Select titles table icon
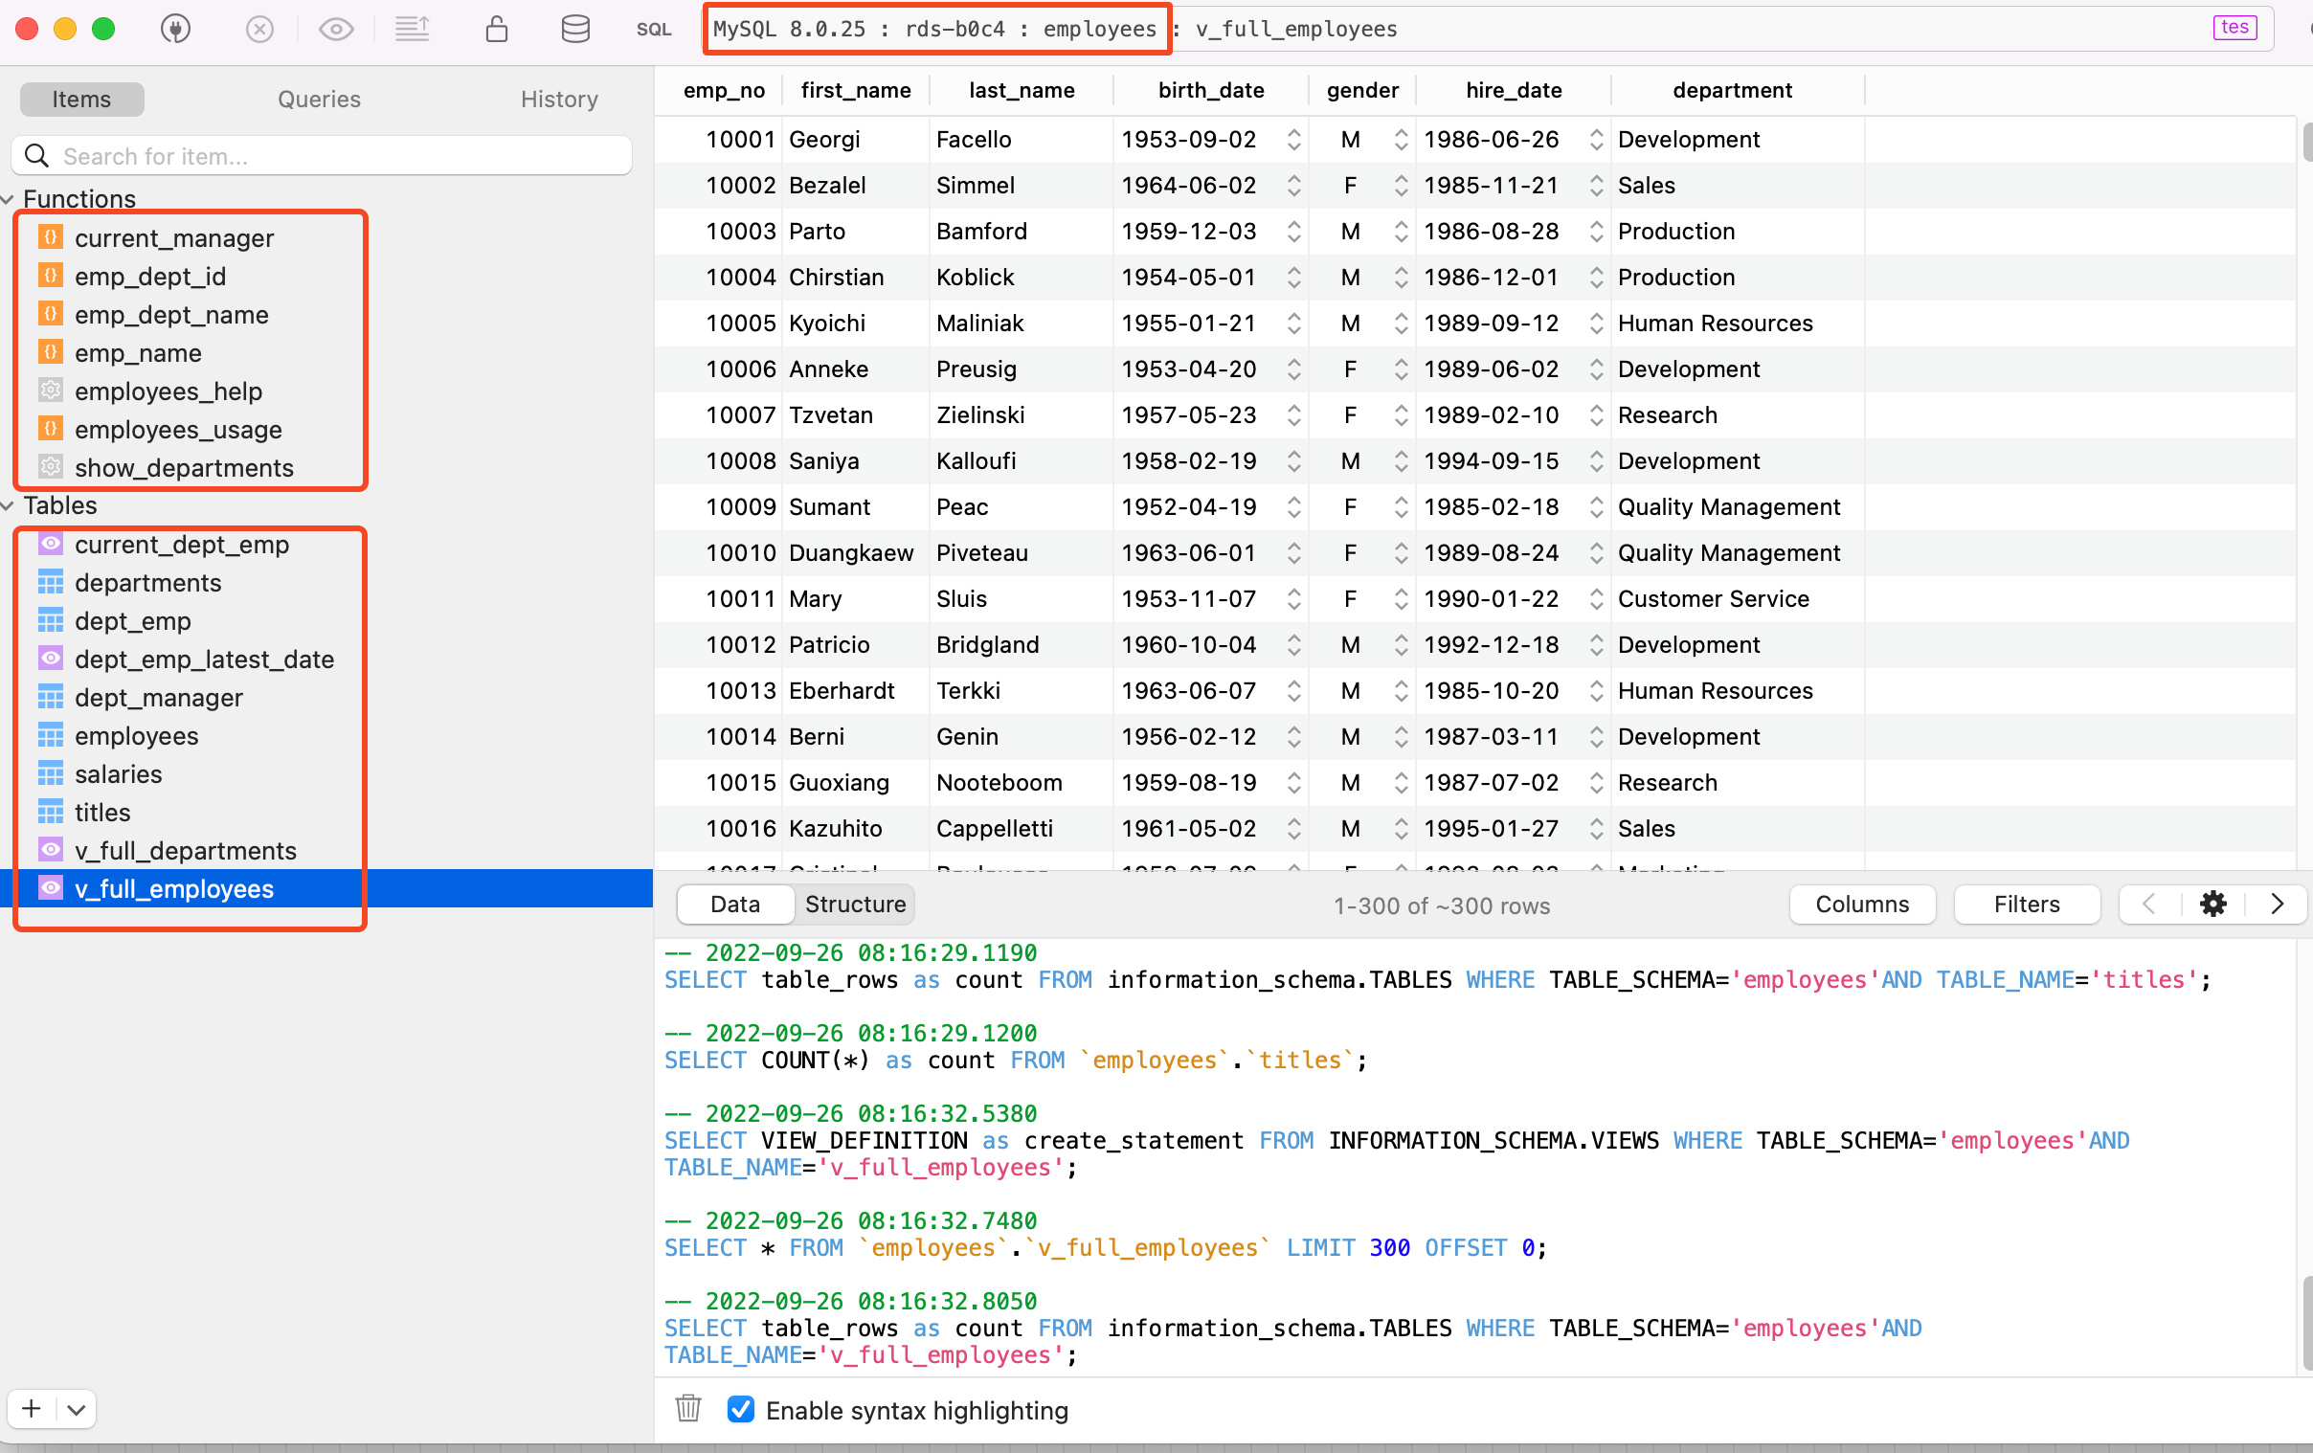Image resolution: width=2313 pixels, height=1453 pixels. [x=50, y=813]
